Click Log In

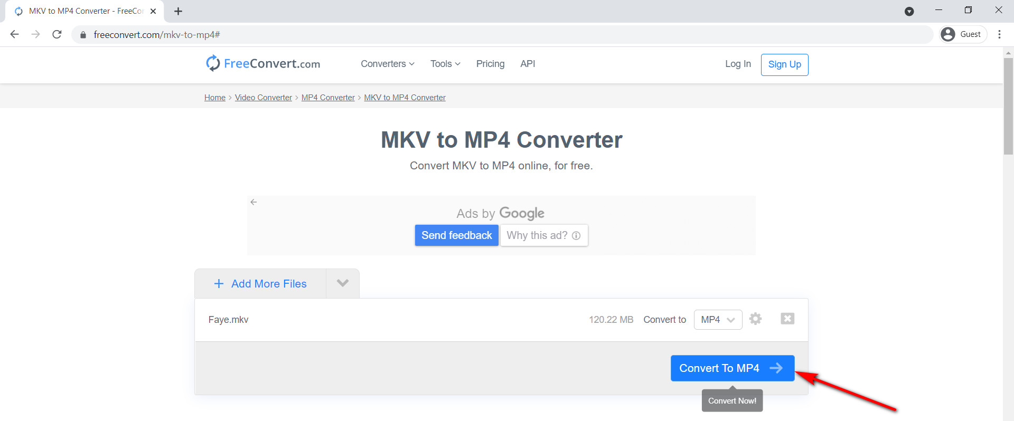click(738, 64)
